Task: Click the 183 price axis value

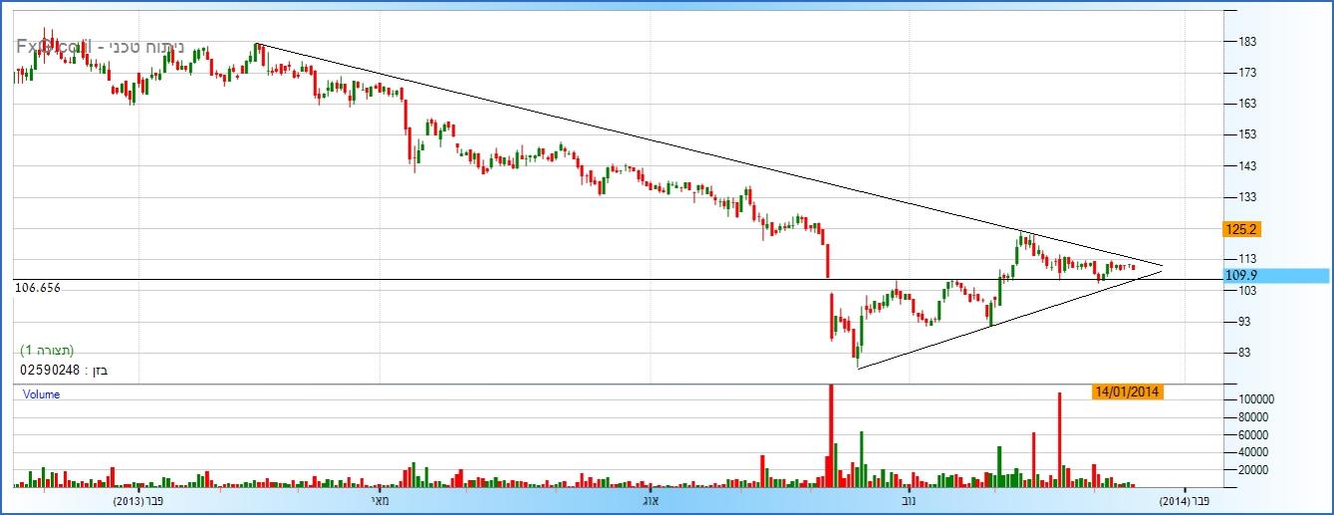Action: 1246,42
